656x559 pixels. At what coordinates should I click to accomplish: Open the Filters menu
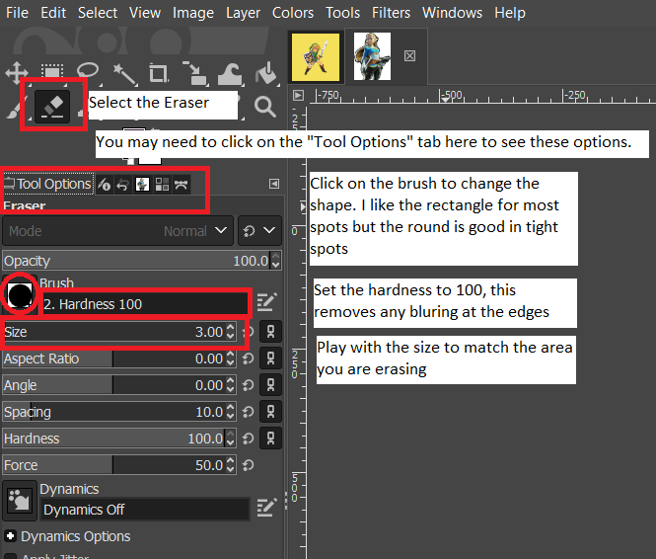392,13
